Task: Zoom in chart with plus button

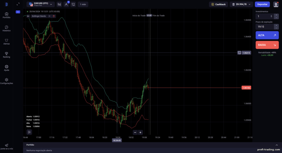Action: [140, 133]
